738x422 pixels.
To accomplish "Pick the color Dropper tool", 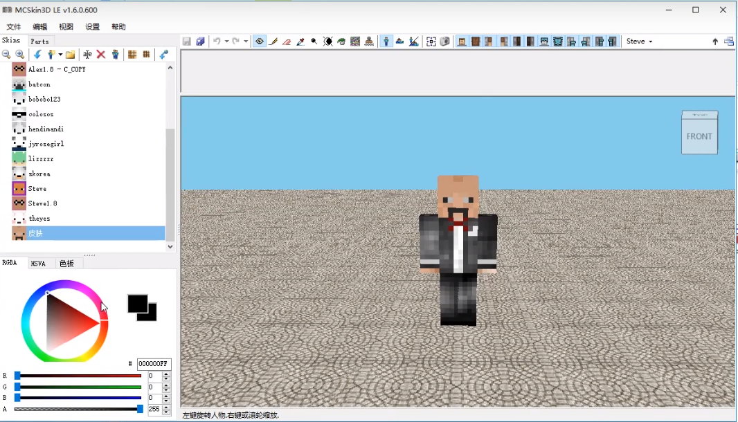I will tap(300, 42).
